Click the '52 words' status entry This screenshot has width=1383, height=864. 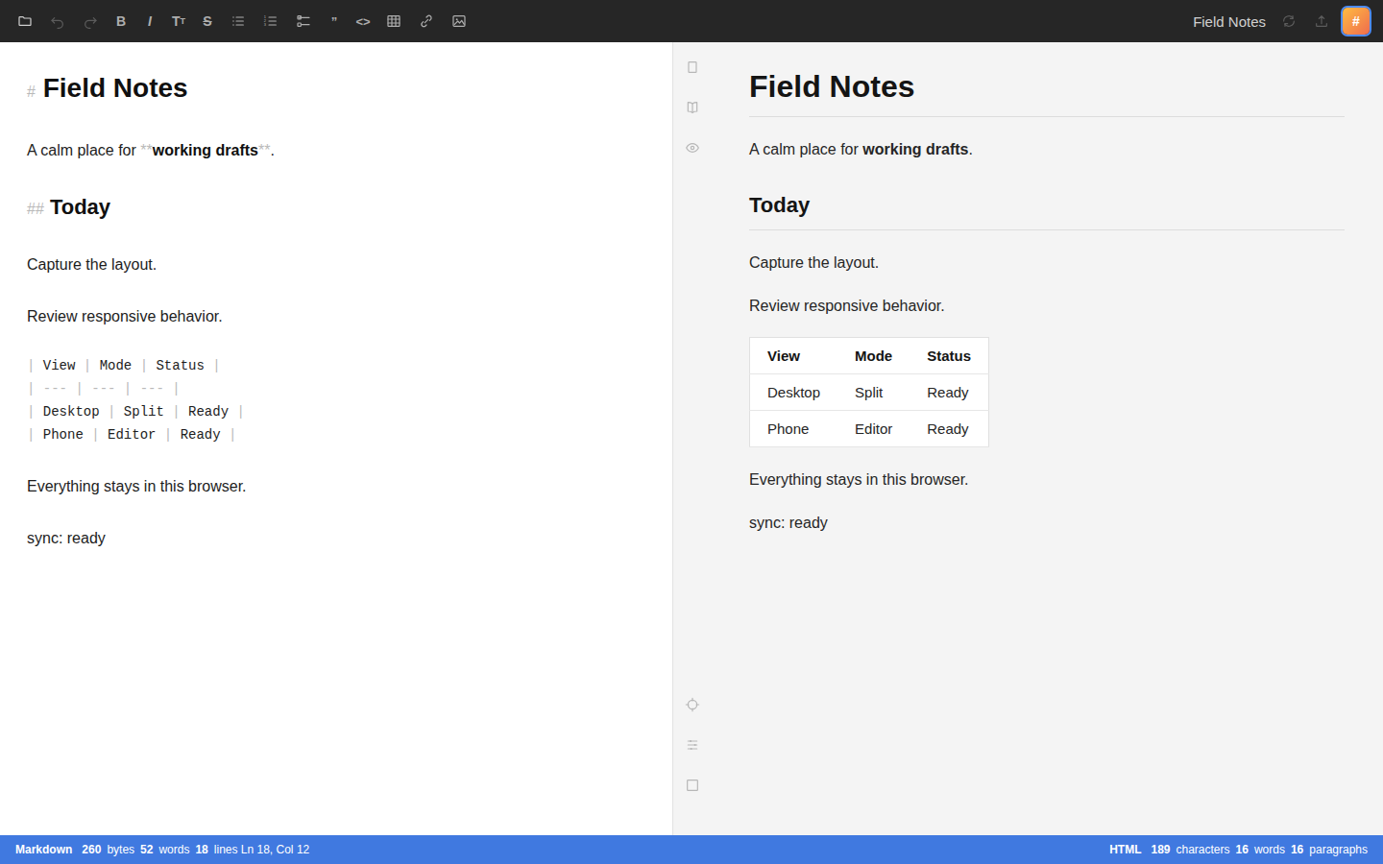(165, 850)
